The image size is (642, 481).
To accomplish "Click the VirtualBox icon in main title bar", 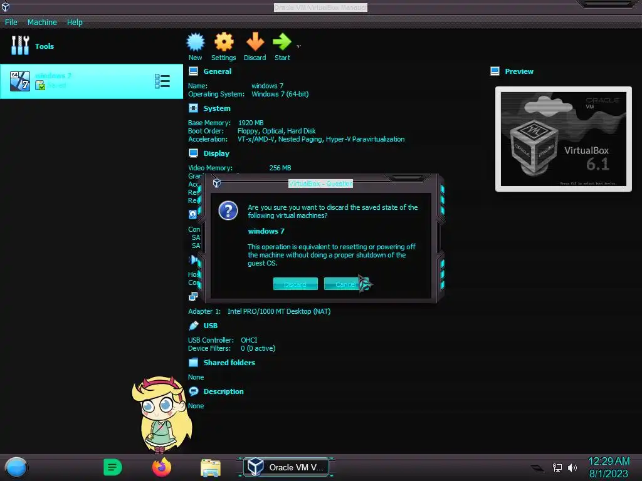I will [6, 7].
